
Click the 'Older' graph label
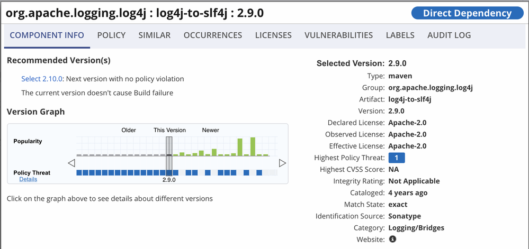129,130
